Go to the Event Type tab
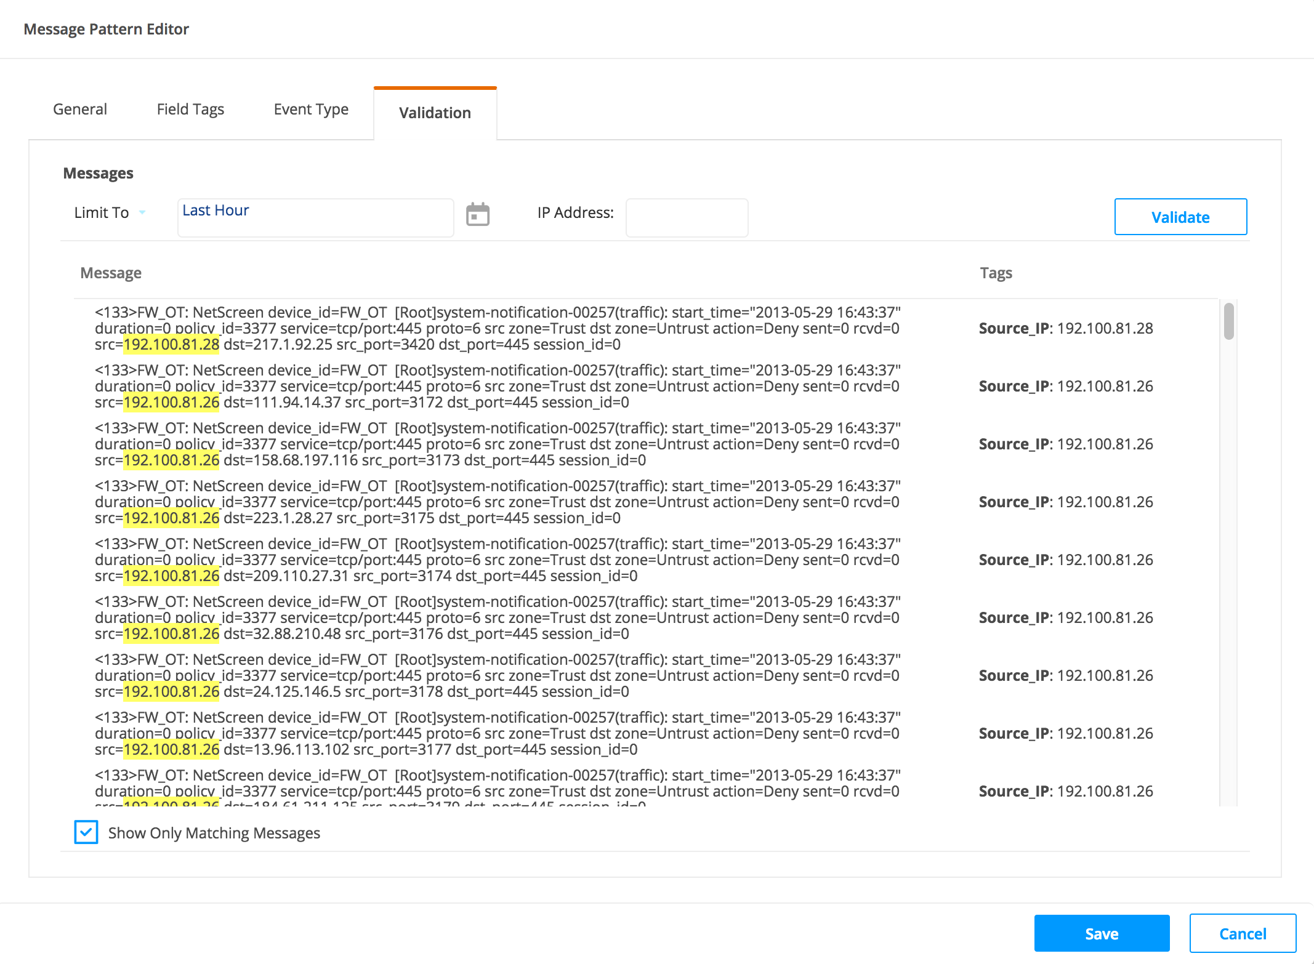 (311, 110)
